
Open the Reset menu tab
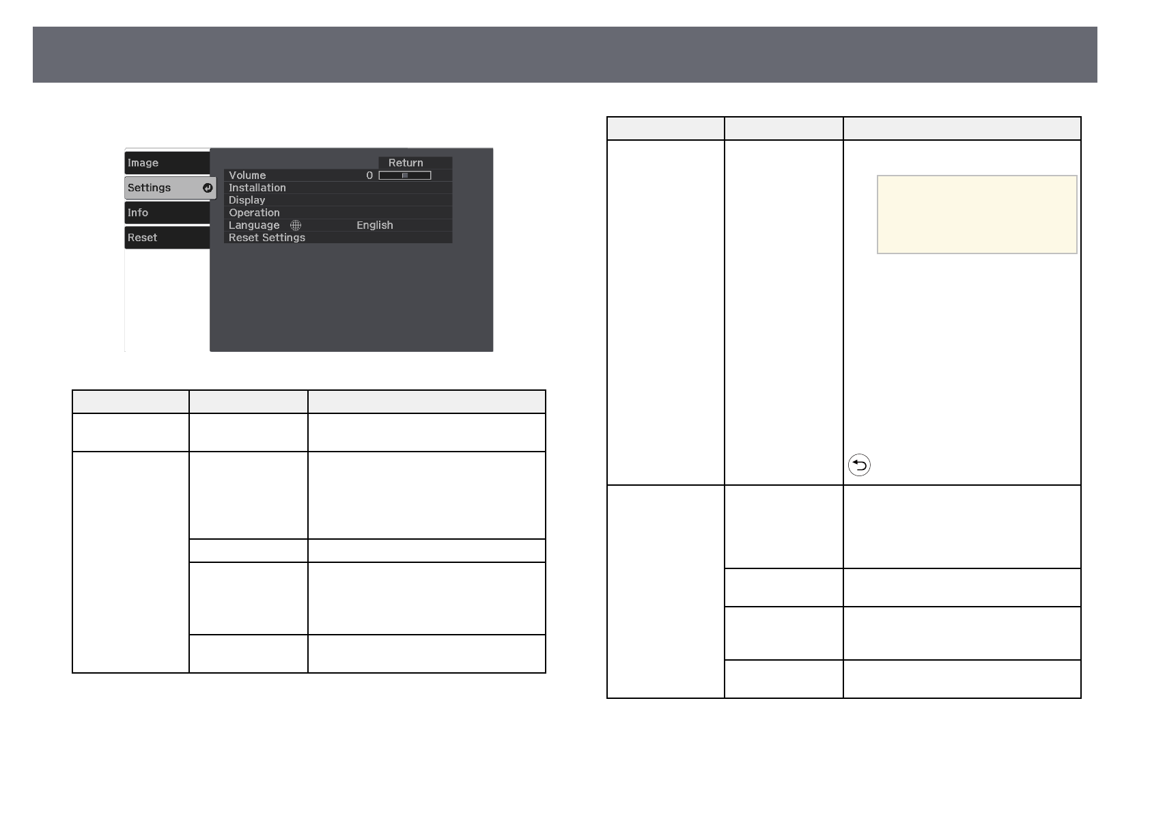click(167, 238)
